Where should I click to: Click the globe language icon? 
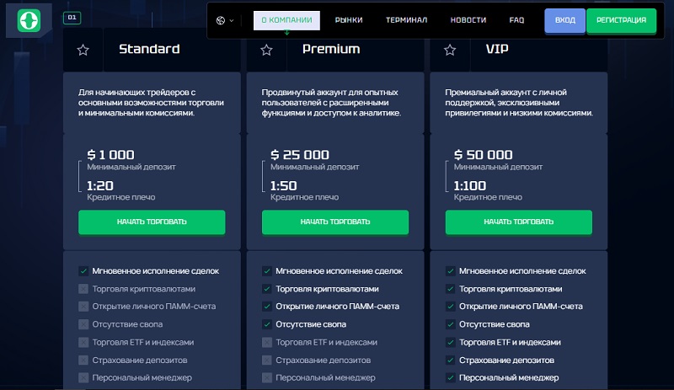pyautogui.click(x=221, y=20)
